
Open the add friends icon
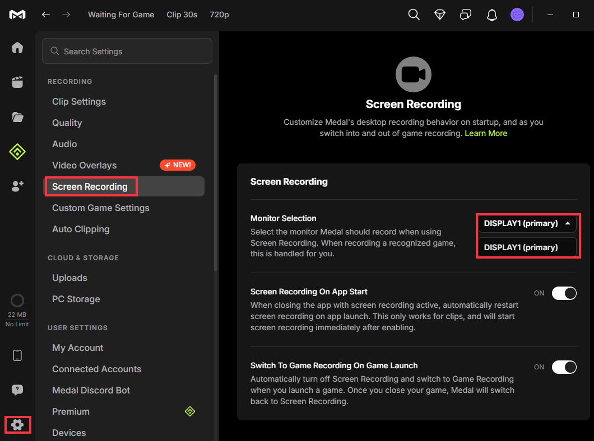17,187
